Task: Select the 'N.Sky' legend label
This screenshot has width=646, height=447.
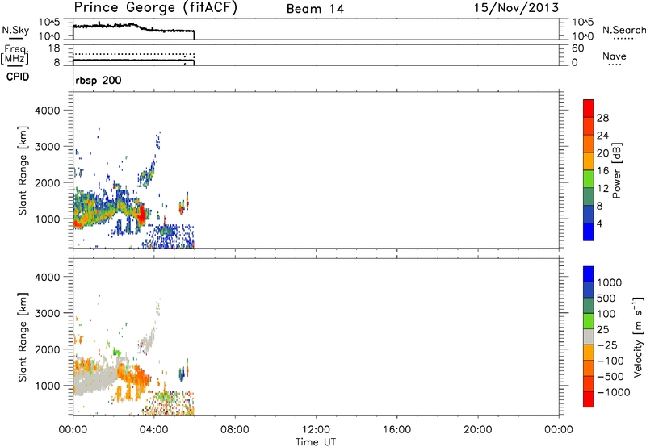Action: [x=15, y=30]
